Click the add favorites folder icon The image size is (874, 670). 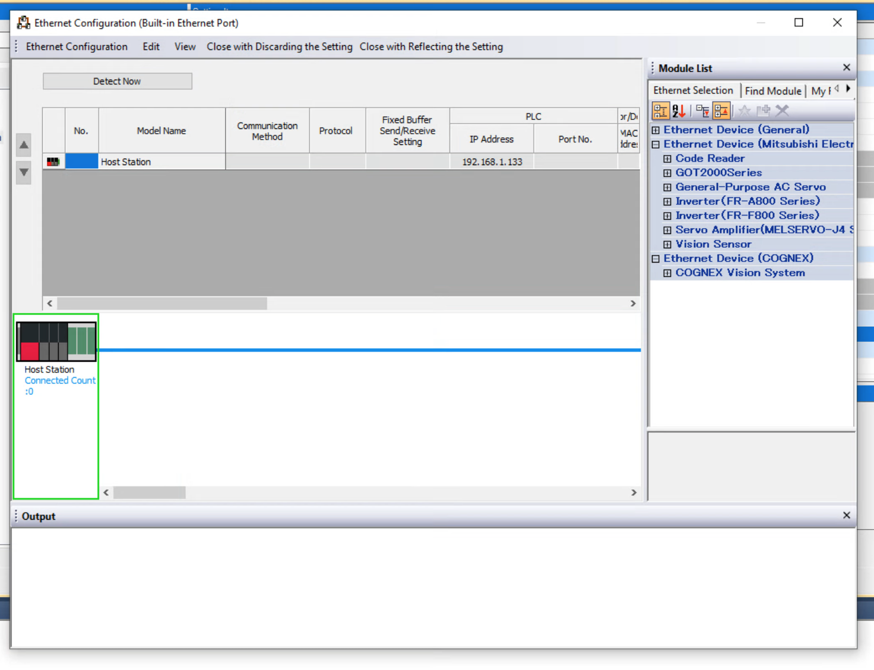(763, 110)
